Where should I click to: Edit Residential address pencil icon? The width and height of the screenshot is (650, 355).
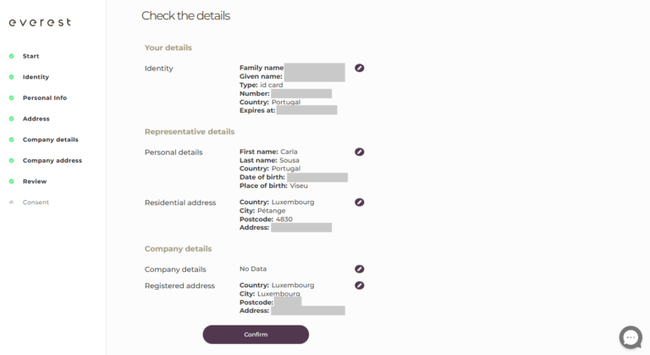pyautogui.click(x=360, y=202)
